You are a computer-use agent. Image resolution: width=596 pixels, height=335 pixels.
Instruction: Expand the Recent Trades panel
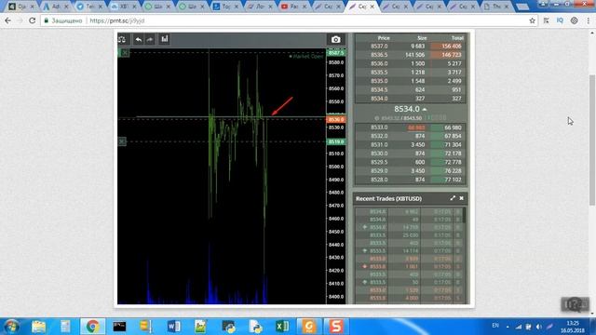(x=453, y=198)
